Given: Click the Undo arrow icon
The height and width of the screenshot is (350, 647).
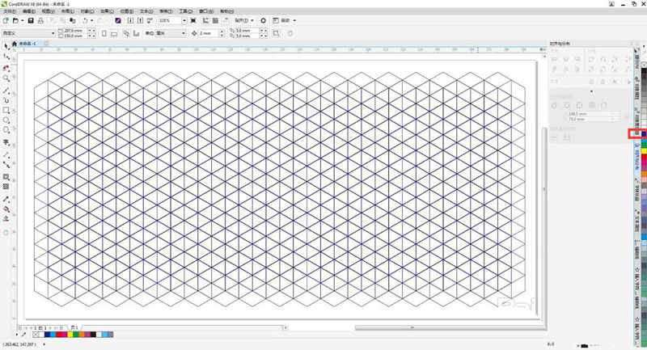Looking at the screenshot, I should coord(85,20).
